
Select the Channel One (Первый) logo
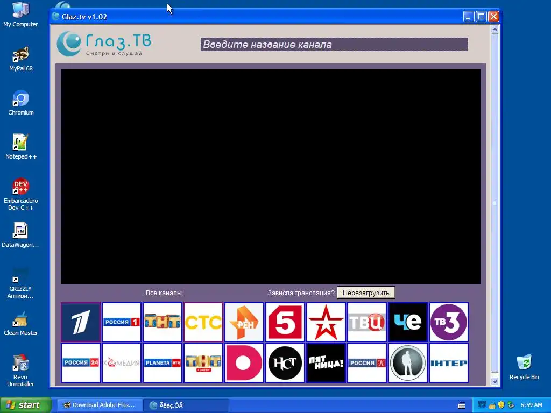coord(81,322)
